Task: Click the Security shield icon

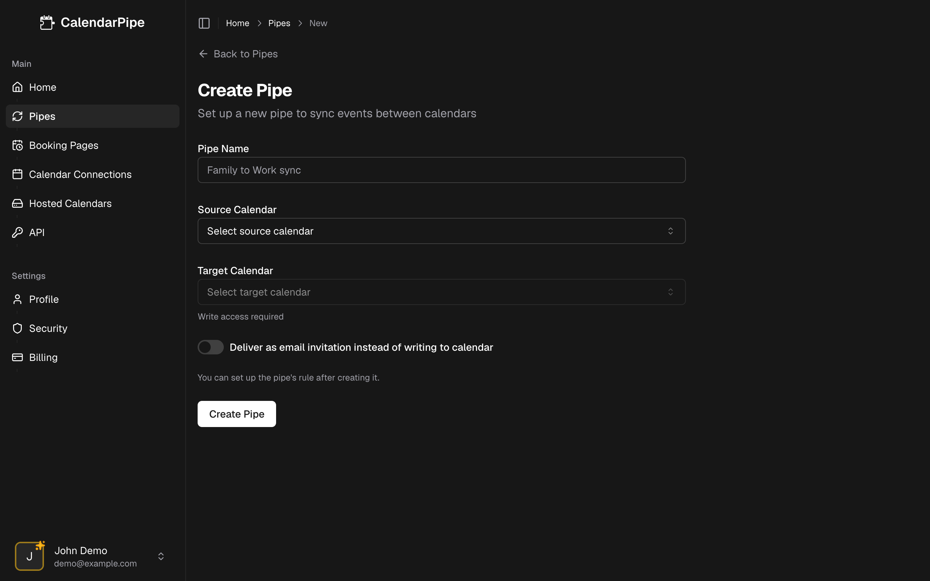Action: click(x=17, y=328)
